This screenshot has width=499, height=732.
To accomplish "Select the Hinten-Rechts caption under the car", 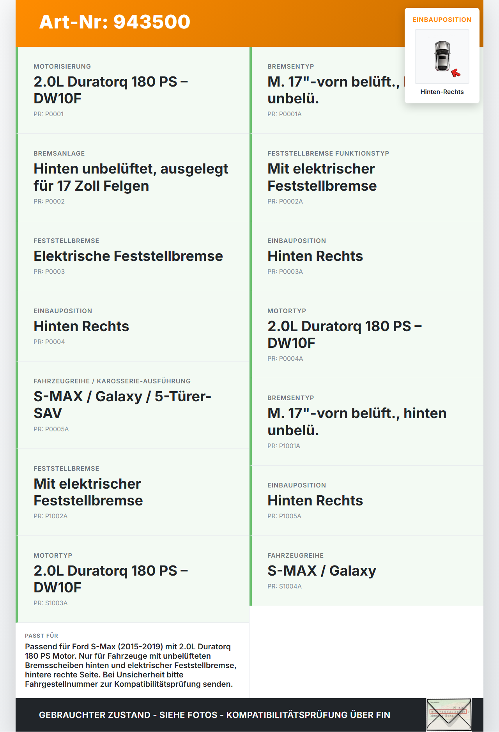I will click(x=442, y=92).
